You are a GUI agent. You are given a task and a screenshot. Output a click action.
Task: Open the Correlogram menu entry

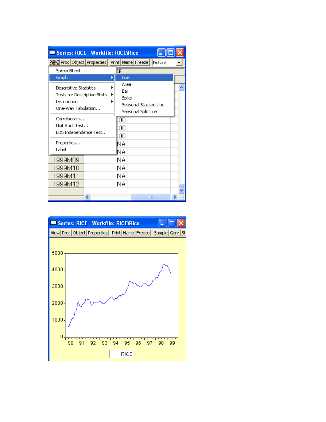[82, 119]
